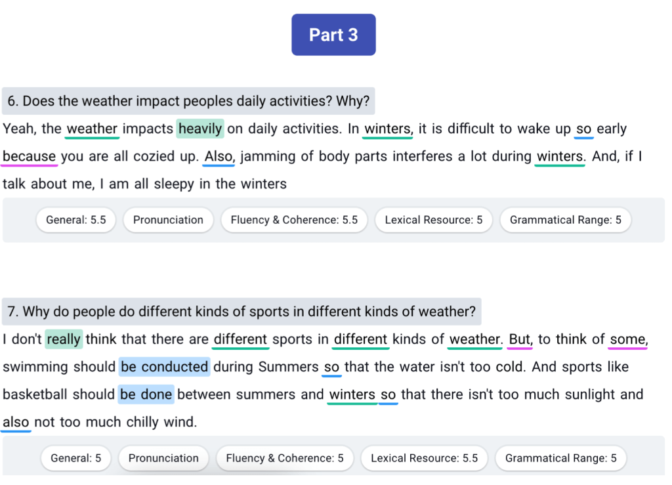Click underlined word "because" in answer 6

29,156
